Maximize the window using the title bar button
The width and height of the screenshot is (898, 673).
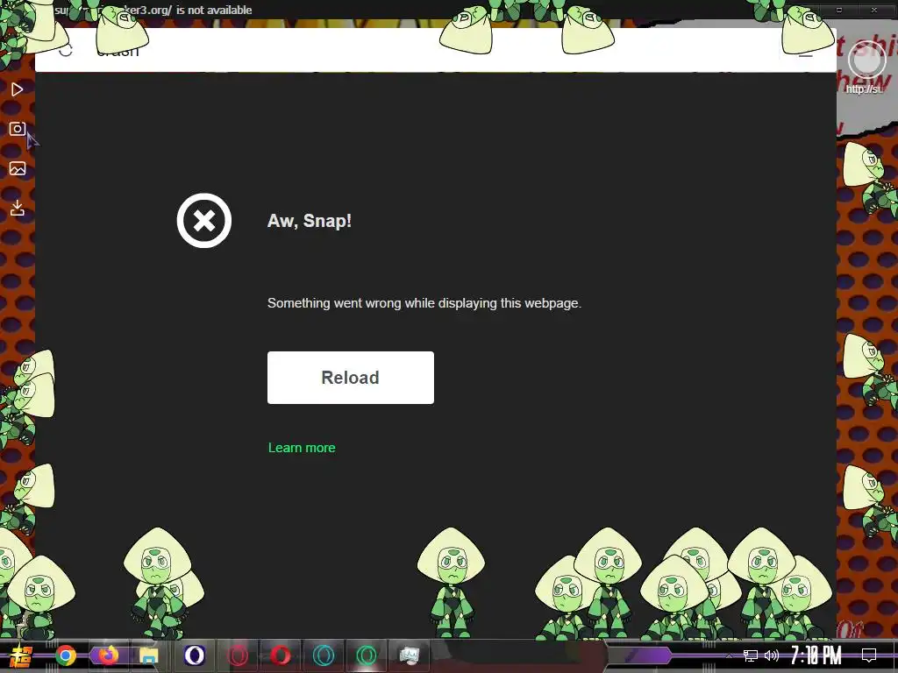pyautogui.click(x=839, y=10)
